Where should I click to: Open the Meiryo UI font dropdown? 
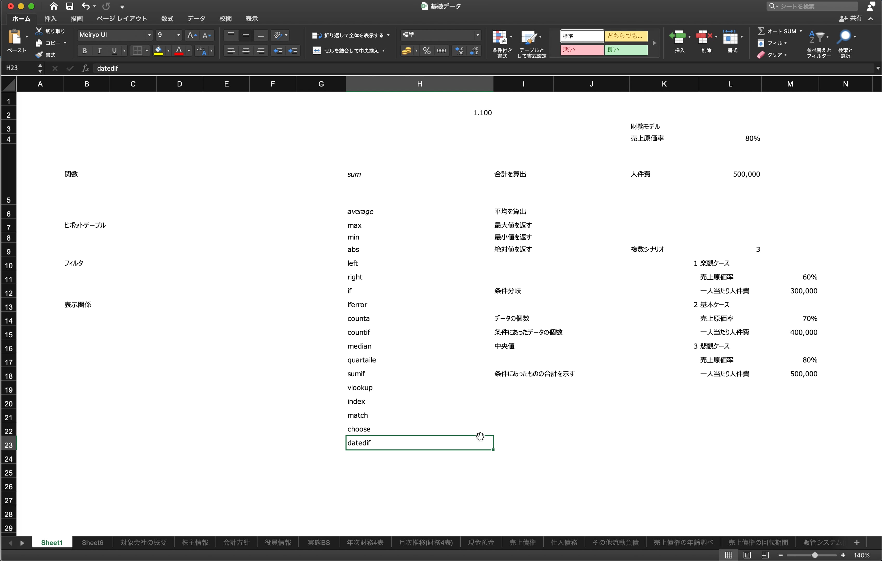point(149,35)
